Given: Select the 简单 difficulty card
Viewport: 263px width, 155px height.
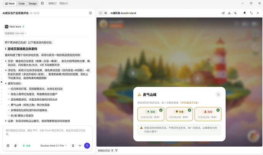Looking at the screenshot, I should tap(151, 114).
